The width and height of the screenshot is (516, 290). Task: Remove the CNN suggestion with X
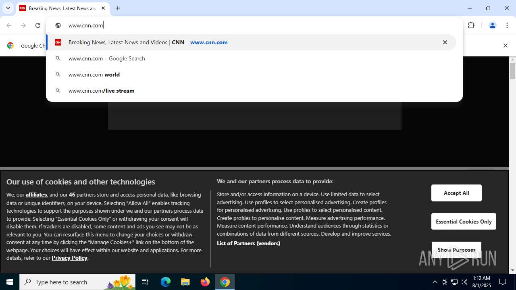[445, 42]
